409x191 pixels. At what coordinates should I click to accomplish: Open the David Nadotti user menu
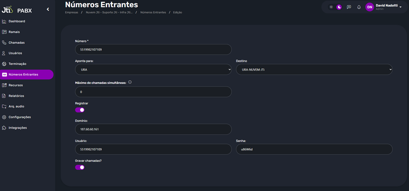pyautogui.click(x=389, y=7)
